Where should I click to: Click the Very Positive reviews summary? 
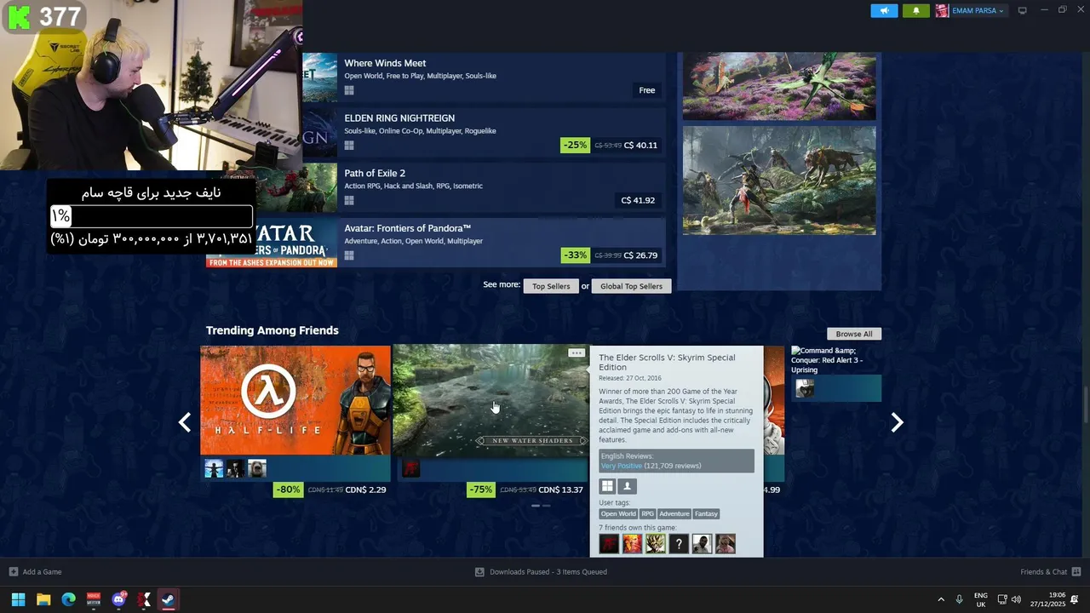(x=651, y=466)
